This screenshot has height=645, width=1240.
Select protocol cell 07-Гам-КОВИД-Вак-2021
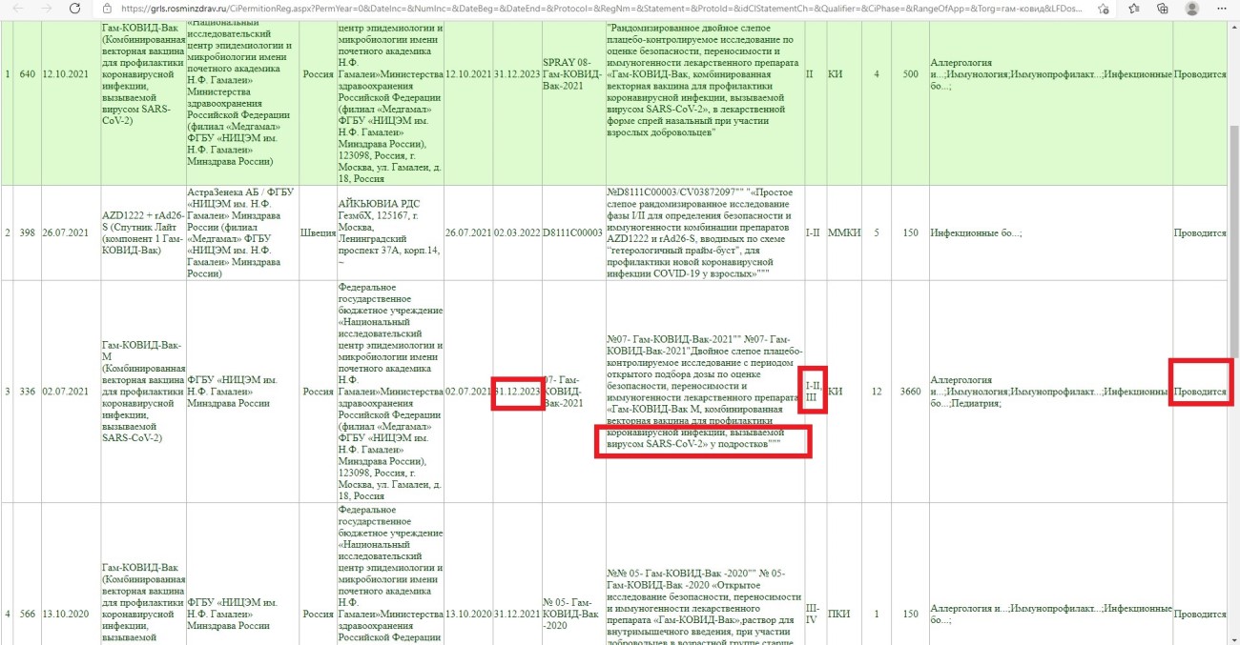[563, 392]
